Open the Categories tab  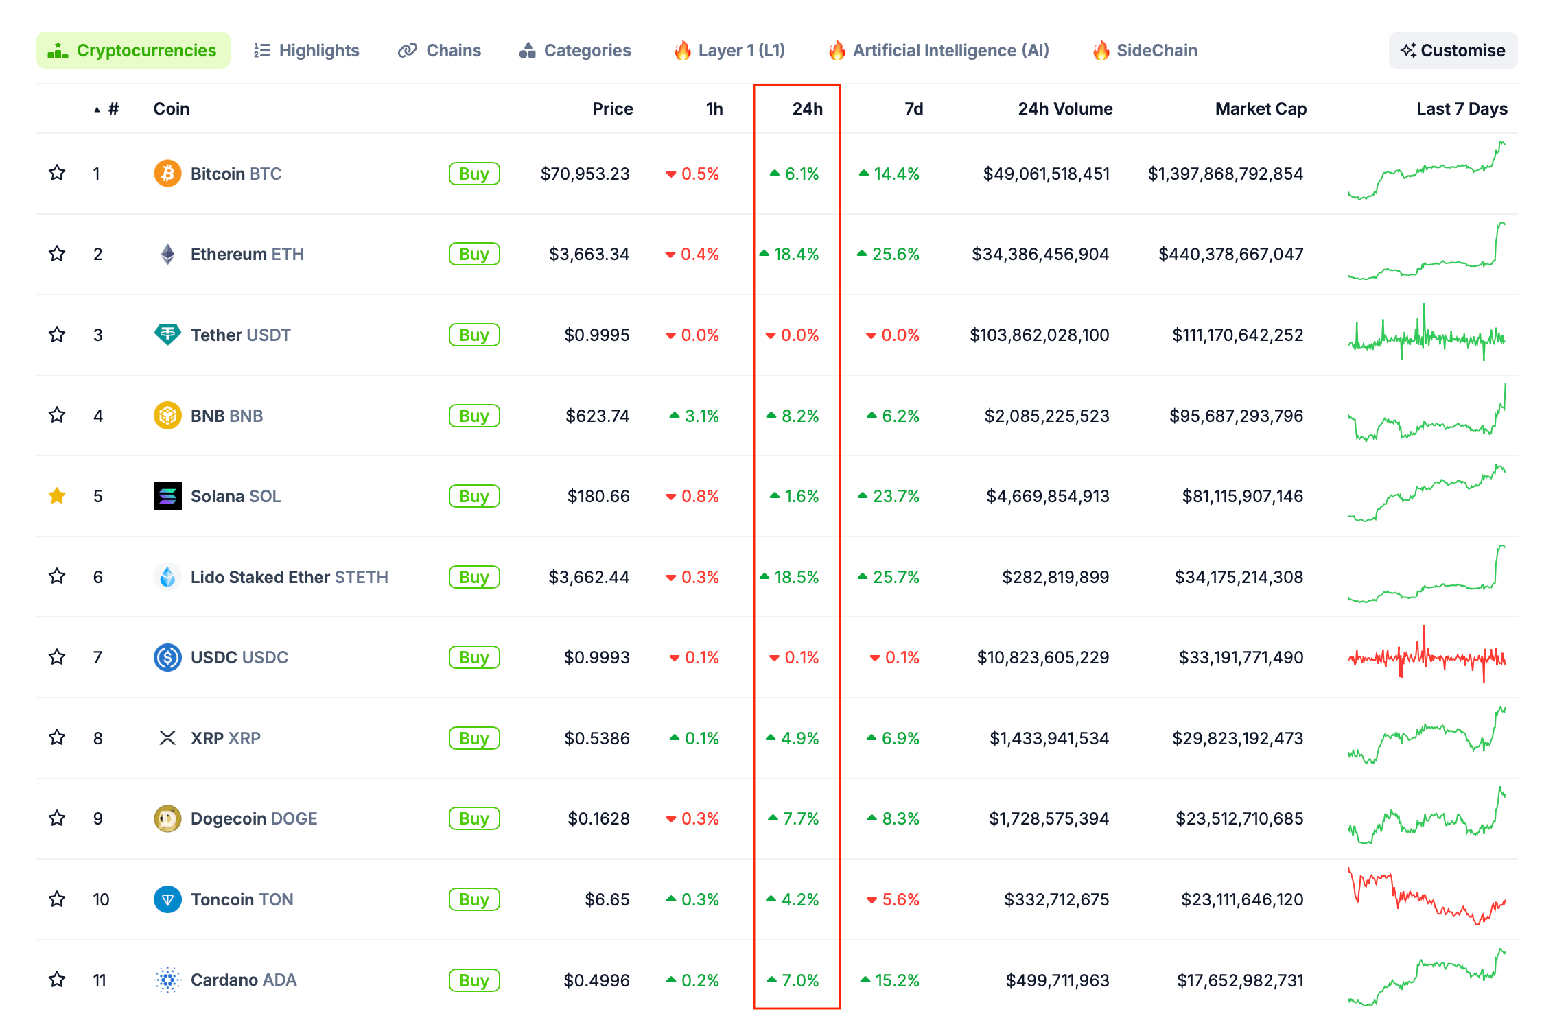point(575,50)
